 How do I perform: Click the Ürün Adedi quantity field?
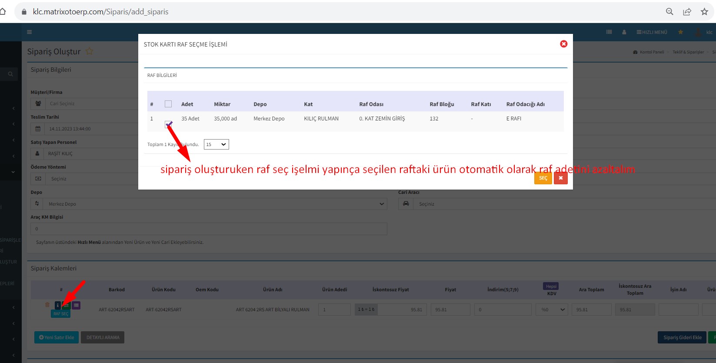[x=334, y=310]
